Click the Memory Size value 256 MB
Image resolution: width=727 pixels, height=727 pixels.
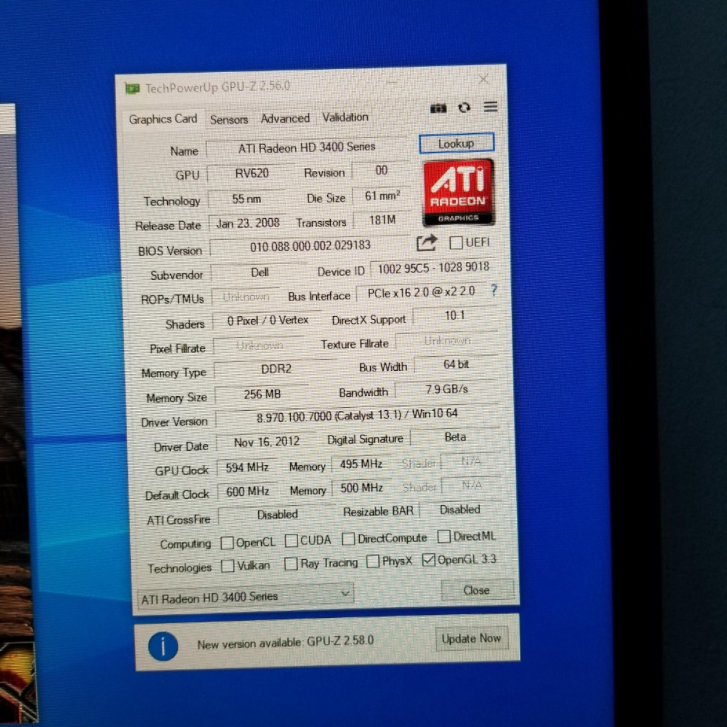coord(262,394)
